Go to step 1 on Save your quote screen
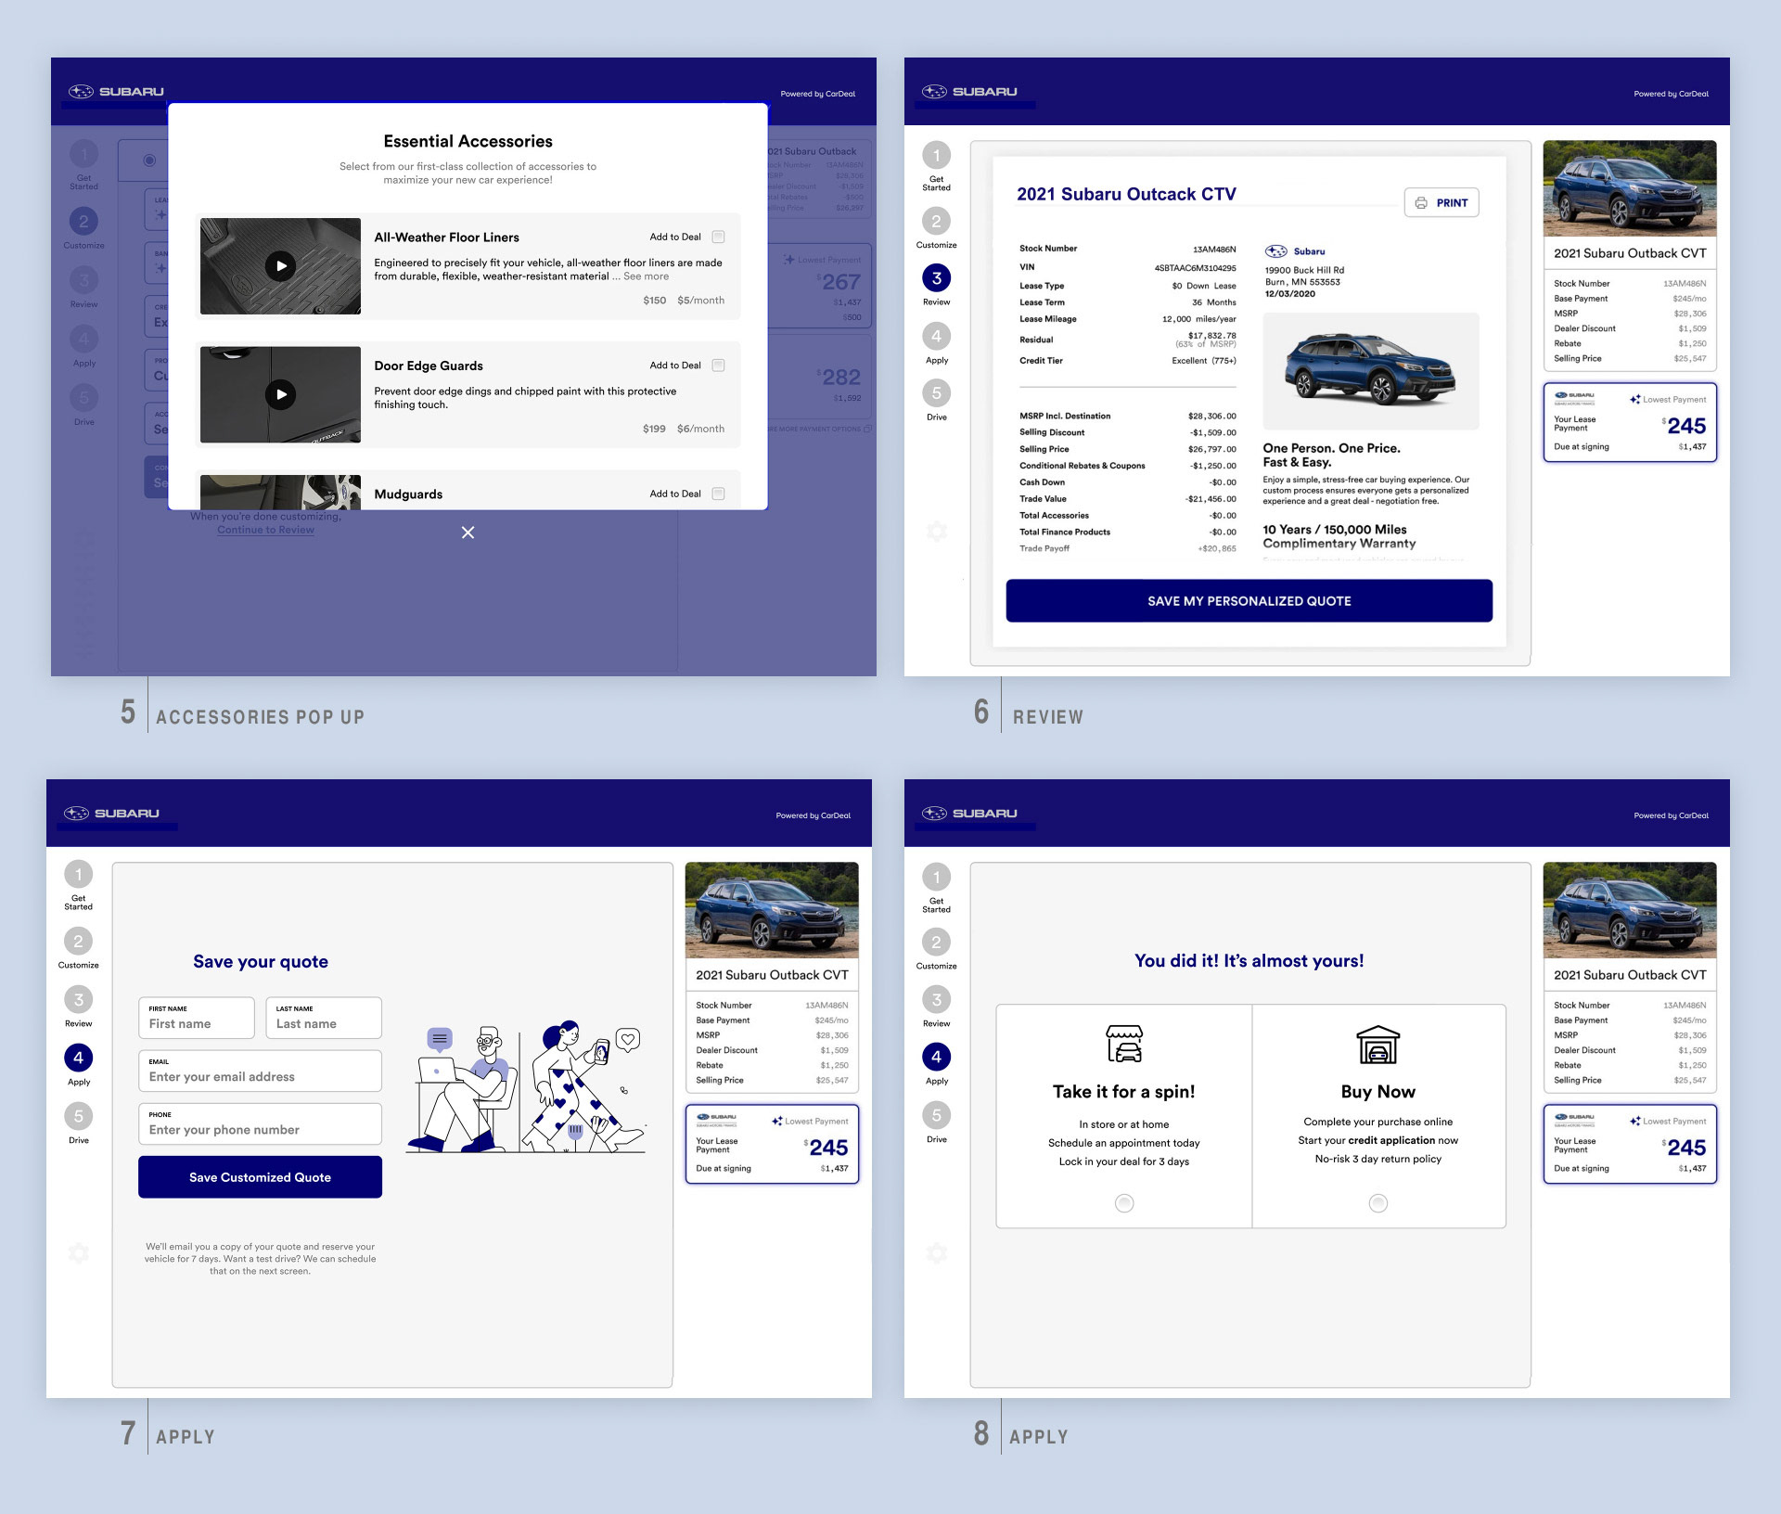 click(x=78, y=874)
